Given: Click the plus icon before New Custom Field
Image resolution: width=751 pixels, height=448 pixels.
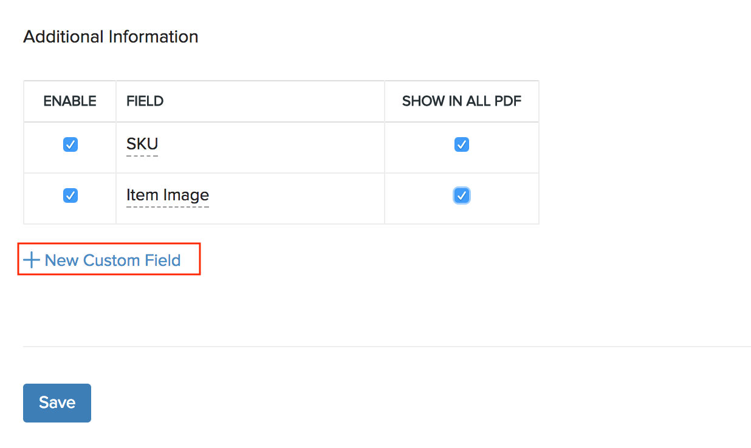Looking at the screenshot, I should pos(31,260).
